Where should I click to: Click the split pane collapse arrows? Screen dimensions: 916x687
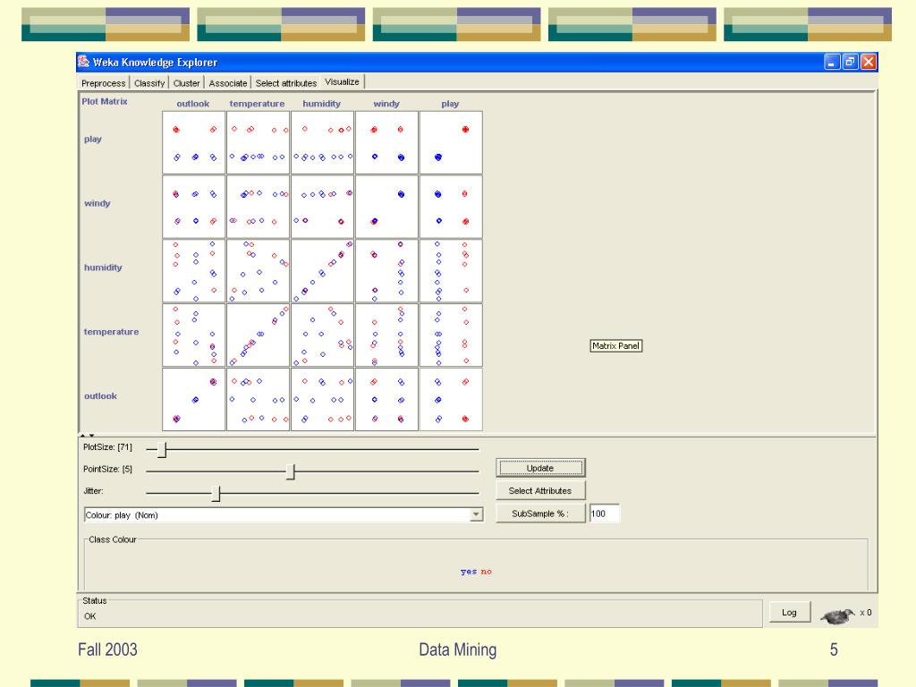pyautogui.click(x=87, y=435)
